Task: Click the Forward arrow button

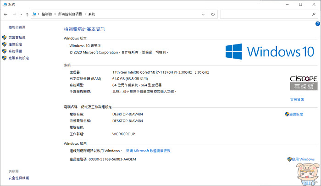Action: 14,14
